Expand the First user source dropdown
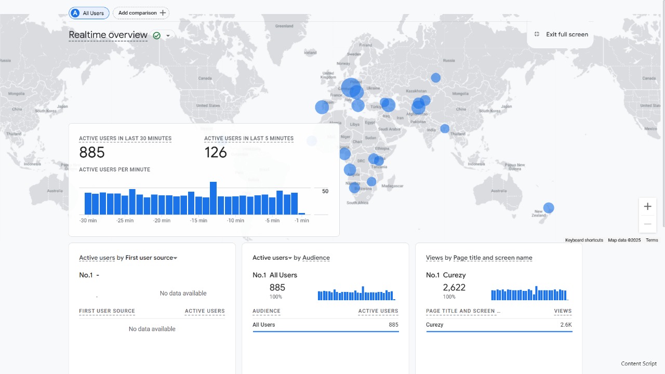 175,258
